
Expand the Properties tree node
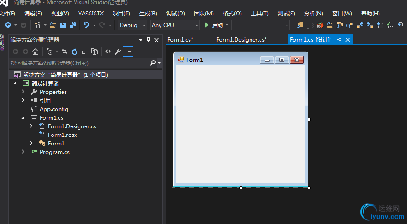coord(23,92)
